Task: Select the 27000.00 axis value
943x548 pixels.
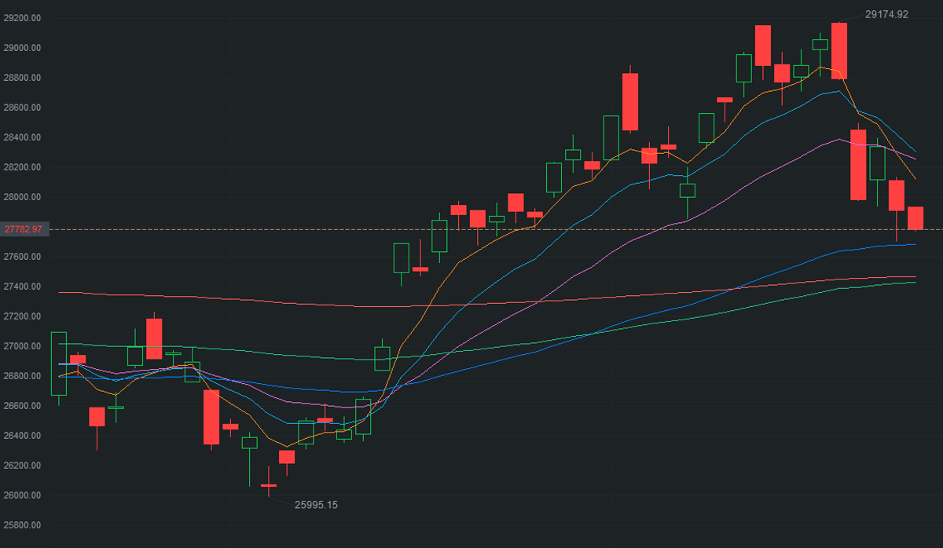Action: [23, 346]
